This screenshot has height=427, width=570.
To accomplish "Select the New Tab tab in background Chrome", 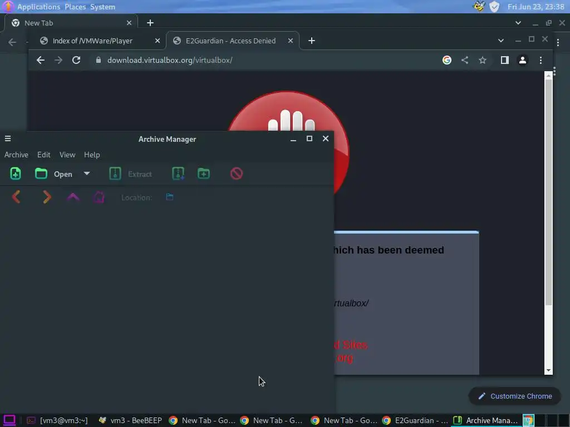I will (72, 23).
